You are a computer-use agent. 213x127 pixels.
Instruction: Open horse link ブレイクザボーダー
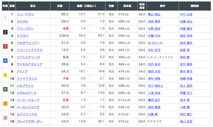click(x=30, y=121)
